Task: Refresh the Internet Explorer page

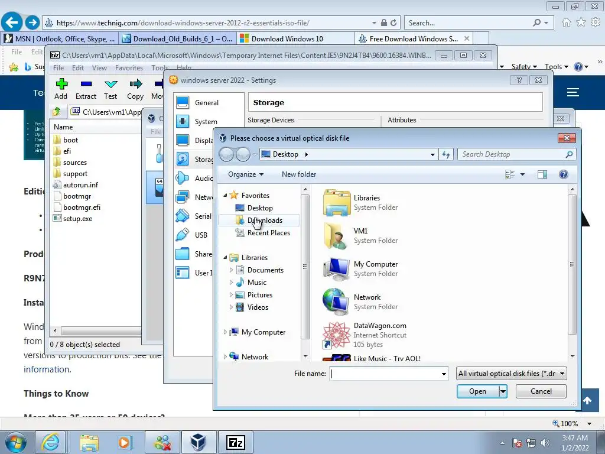Action: click(x=393, y=23)
